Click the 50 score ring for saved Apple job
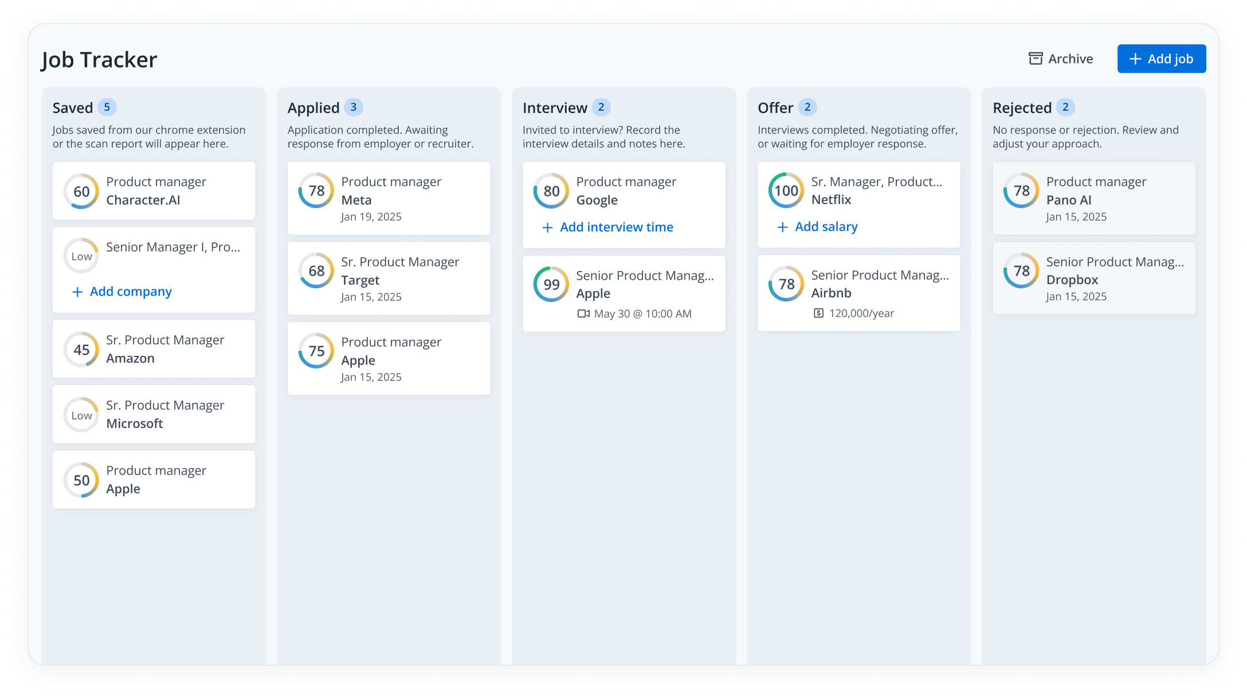Image resolution: width=1247 pixels, height=698 pixels. click(x=81, y=480)
